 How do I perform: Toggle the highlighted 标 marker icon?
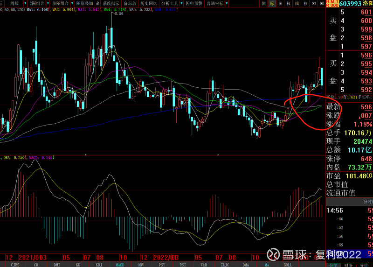coord(272,3)
